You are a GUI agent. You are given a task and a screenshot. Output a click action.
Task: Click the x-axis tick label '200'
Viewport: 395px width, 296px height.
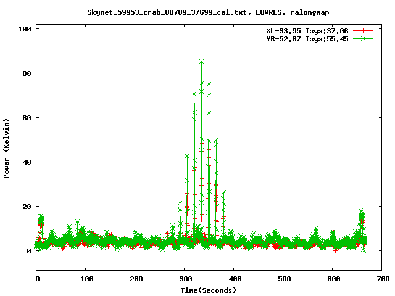point(136,279)
